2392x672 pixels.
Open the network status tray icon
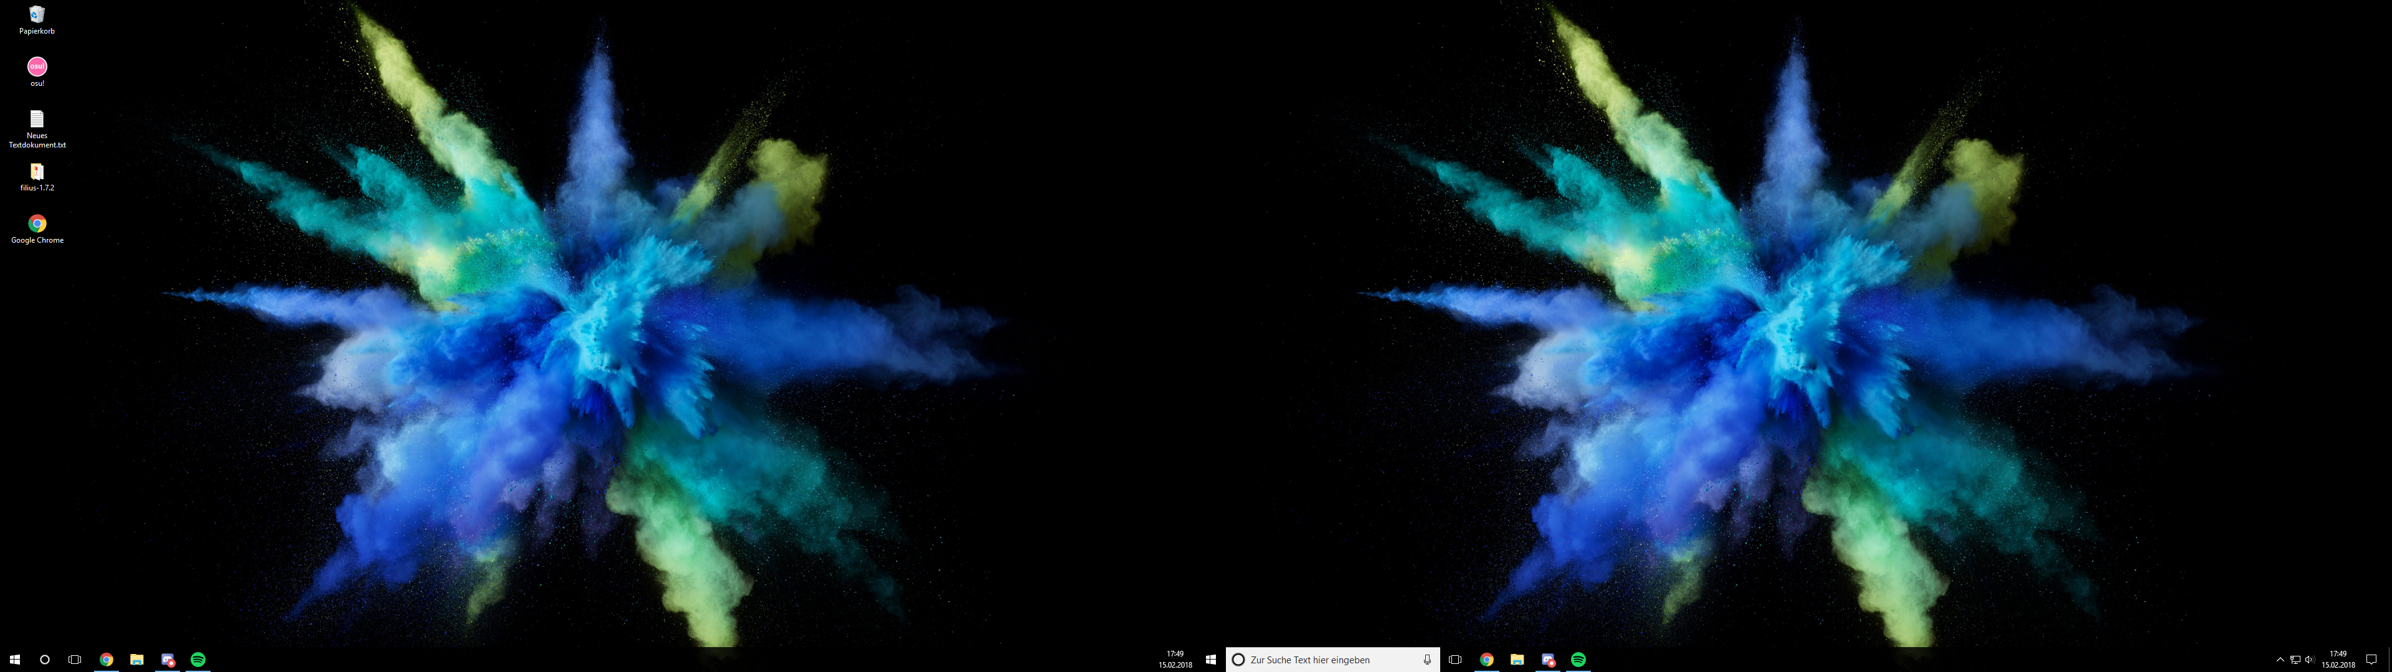2294,660
